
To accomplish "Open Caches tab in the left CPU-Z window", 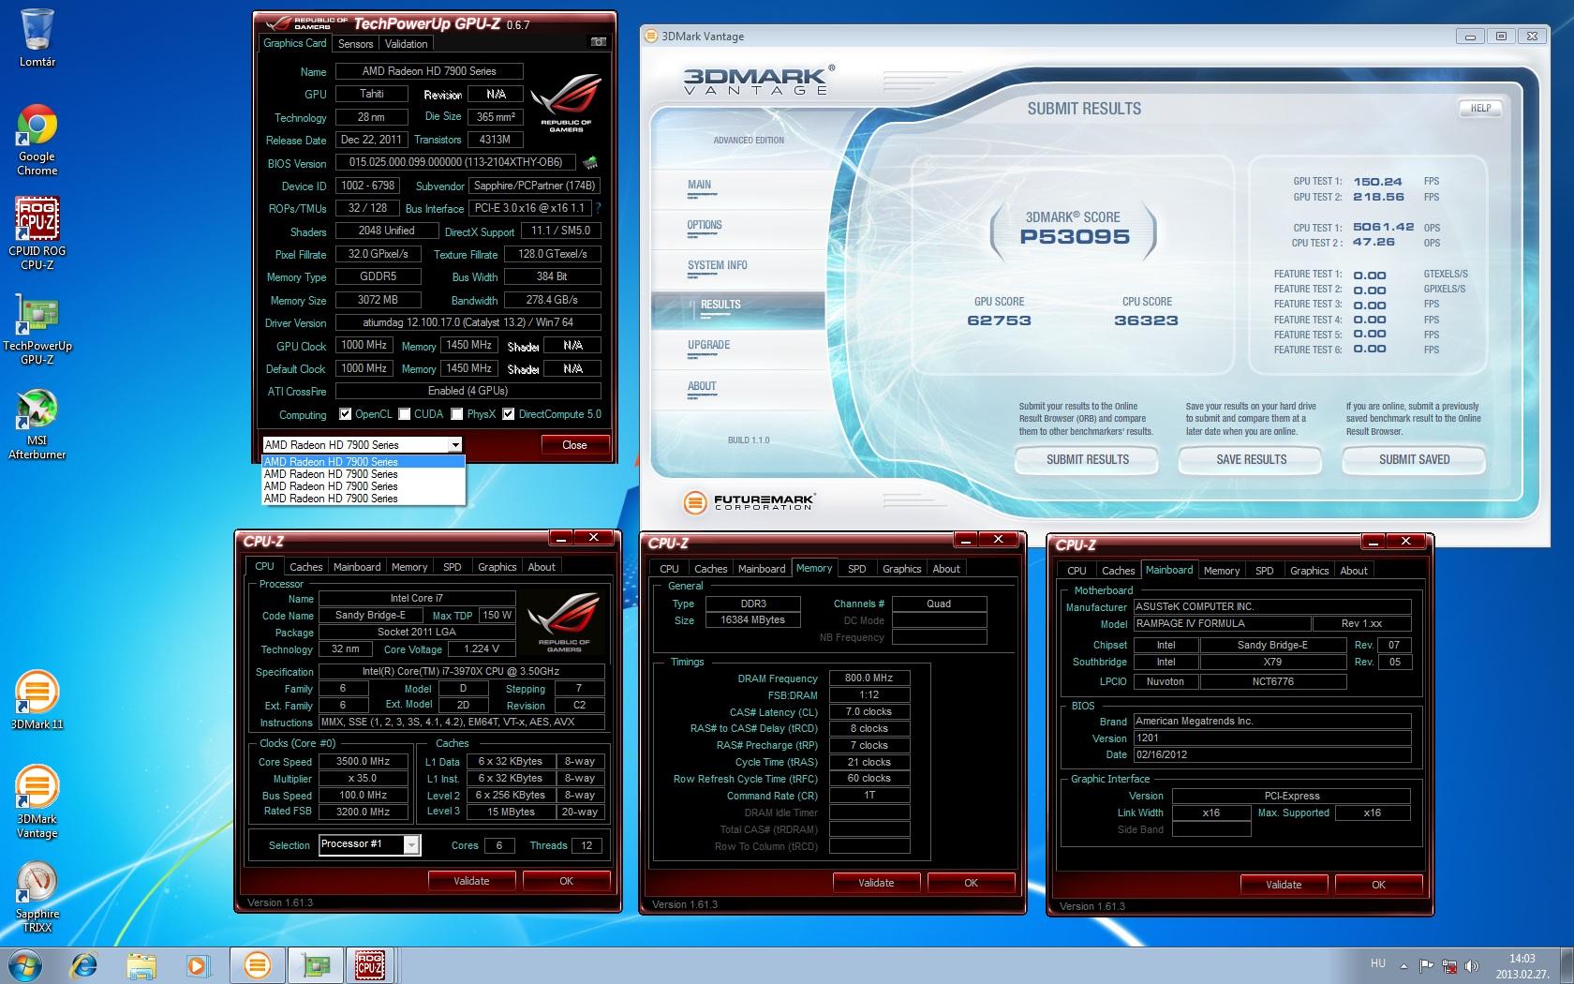I will 305,567.
